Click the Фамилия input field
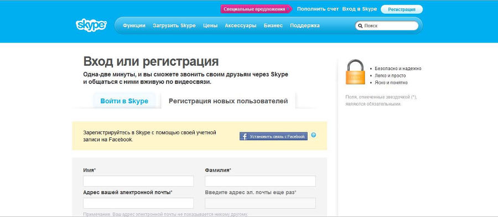 click(261, 181)
